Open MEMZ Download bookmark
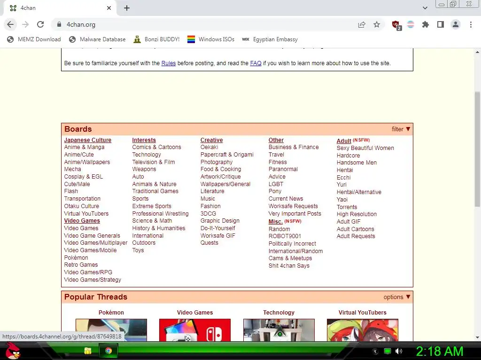481x360 pixels. [34, 39]
